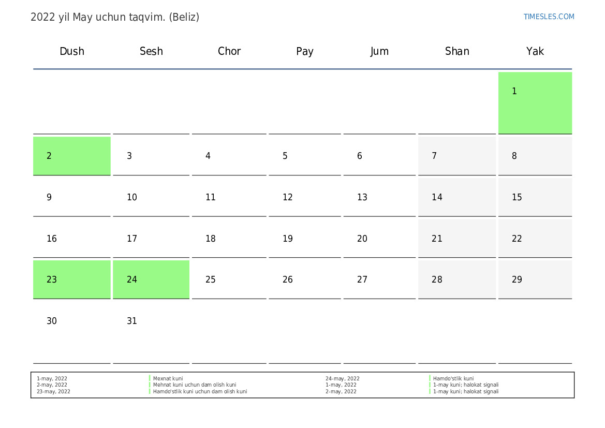Viewport: 605px width, 428px height.
Task: Click the Chor column header
Action: [229, 51]
